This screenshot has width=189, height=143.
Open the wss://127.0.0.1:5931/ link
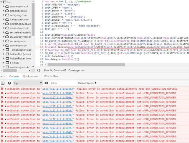[58, 115]
